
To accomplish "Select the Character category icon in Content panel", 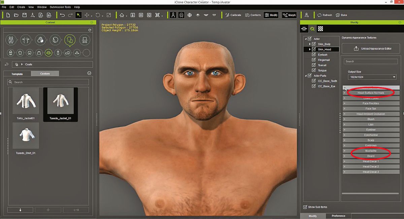I will 11,40.
